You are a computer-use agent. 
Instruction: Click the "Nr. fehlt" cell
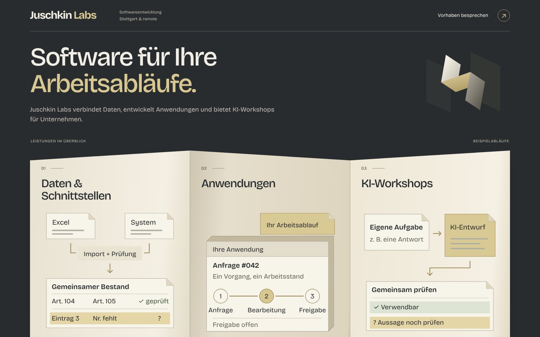coord(105,318)
